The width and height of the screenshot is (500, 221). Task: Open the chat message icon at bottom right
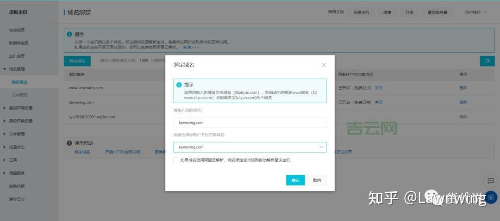tap(491, 181)
